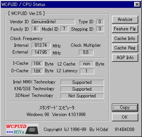The image size is (142, 137).
Task: Click the L2 Latency label
Action: pyautogui.click(x=67, y=71)
